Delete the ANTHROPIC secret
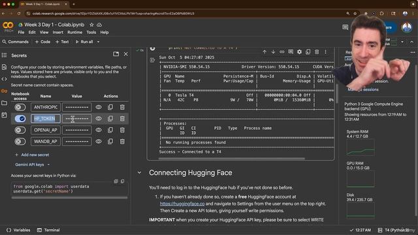The width and height of the screenshot is (418, 235). click(122, 107)
